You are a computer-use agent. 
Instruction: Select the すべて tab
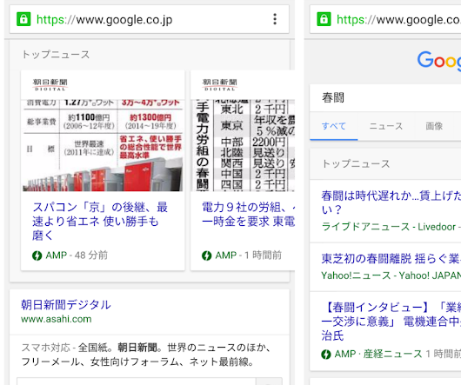pos(334,126)
